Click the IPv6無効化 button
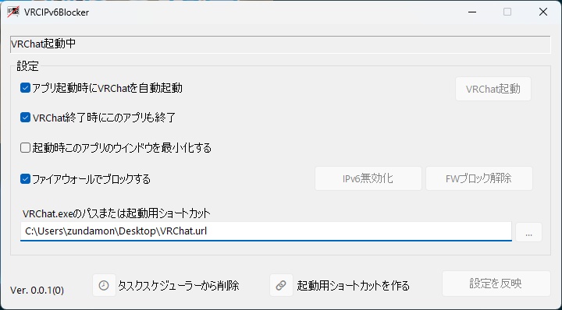The height and width of the screenshot is (310, 562). coord(368,178)
